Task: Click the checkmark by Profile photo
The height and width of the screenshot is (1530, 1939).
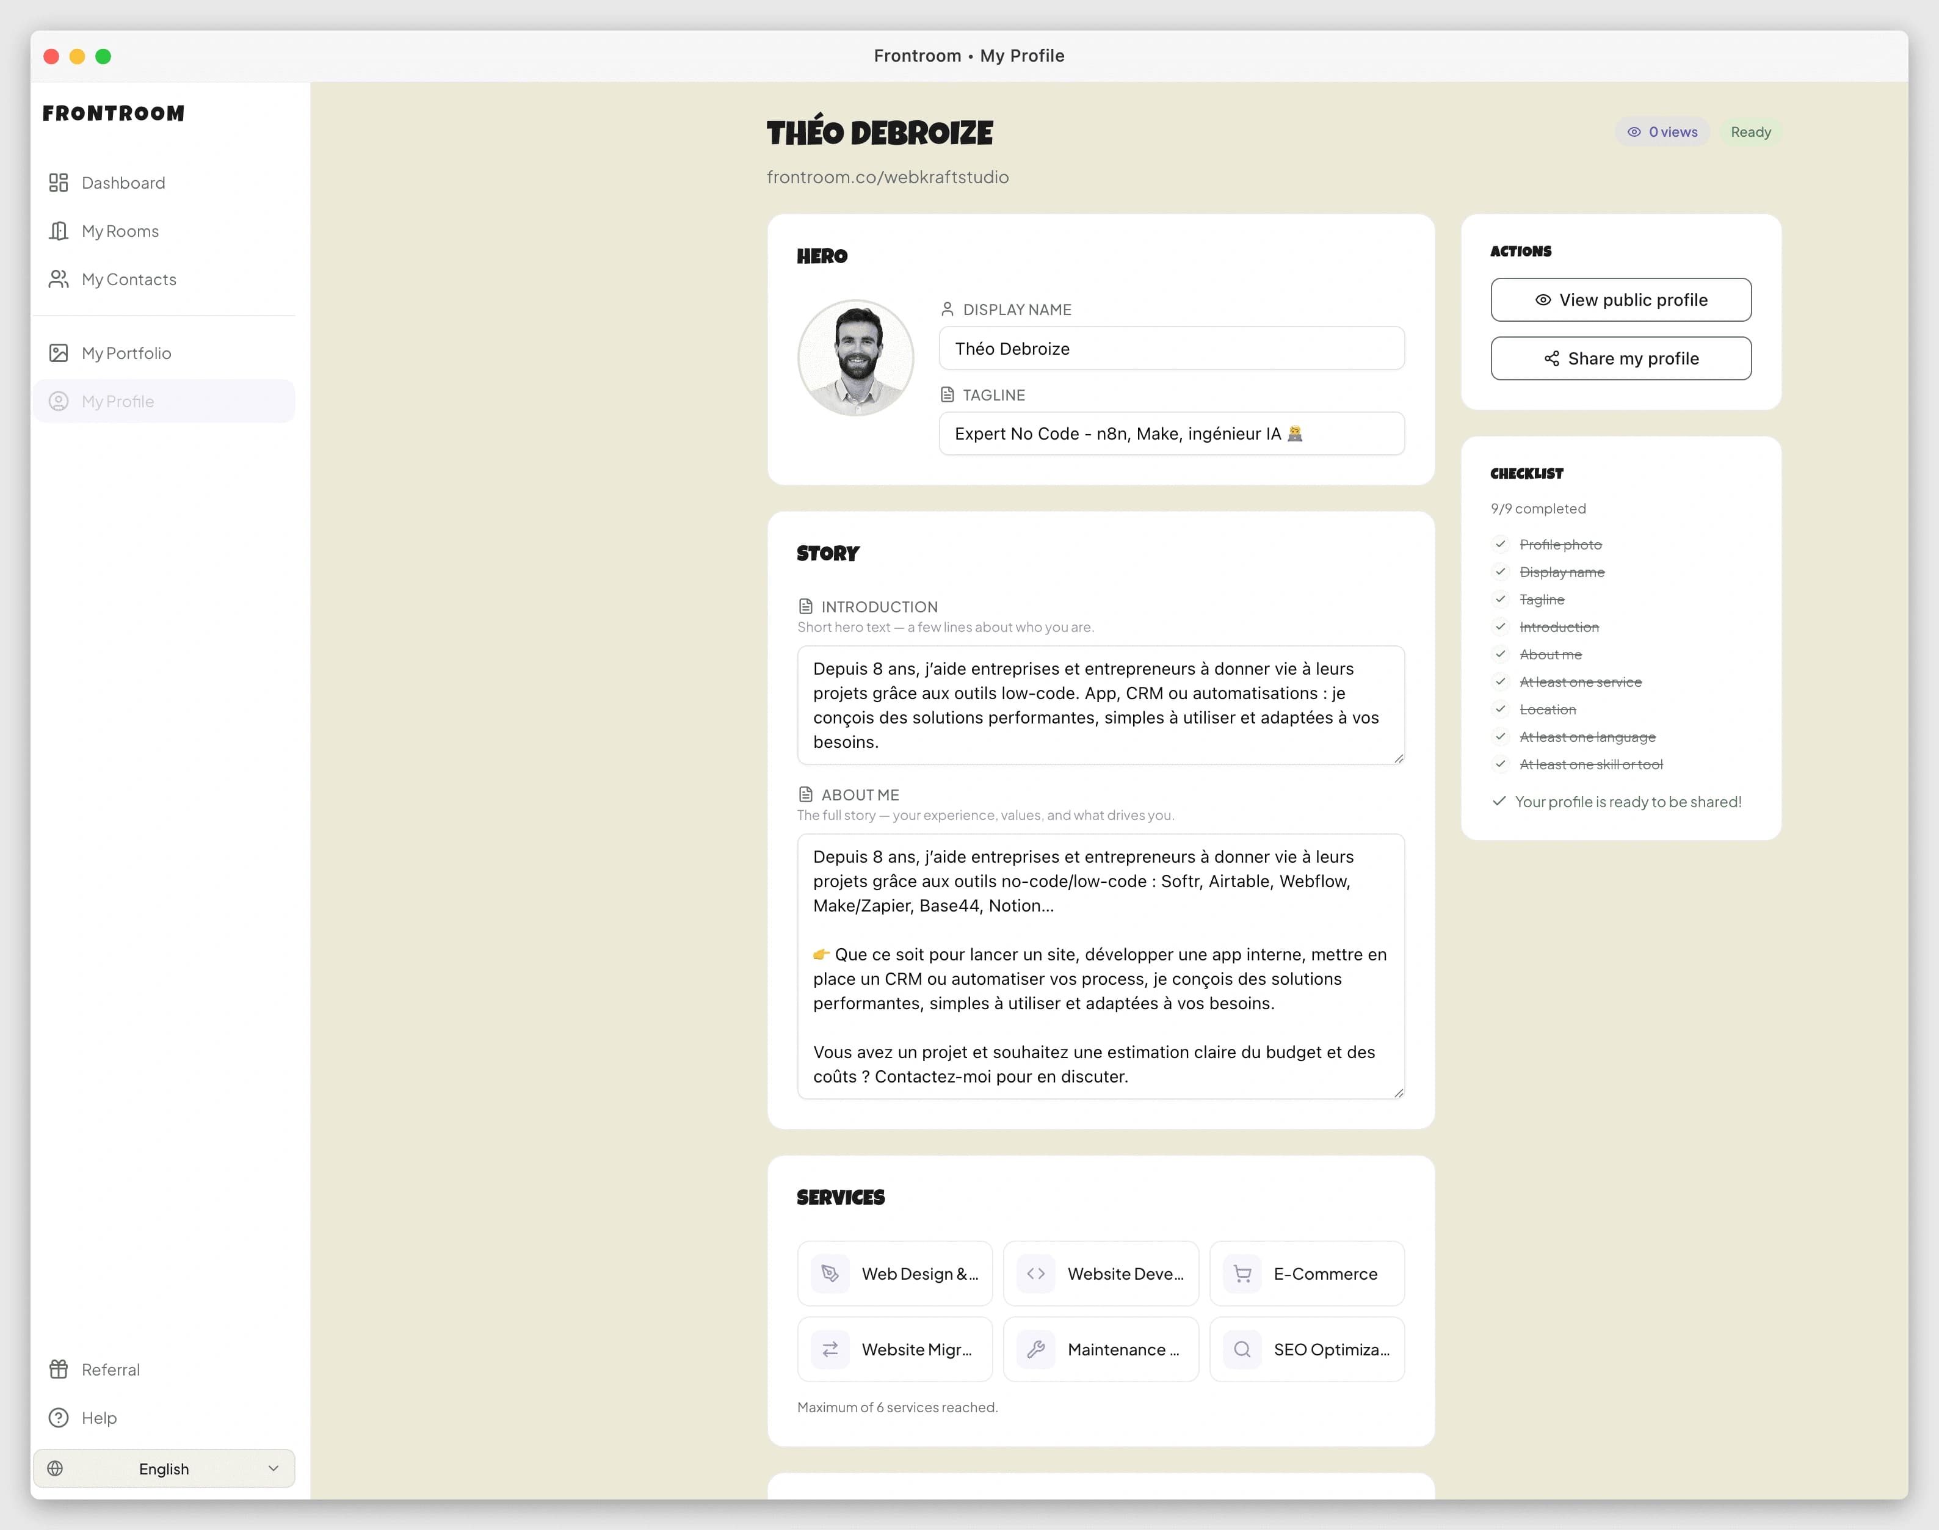Action: pyautogui.click(x=1501, y=544)
